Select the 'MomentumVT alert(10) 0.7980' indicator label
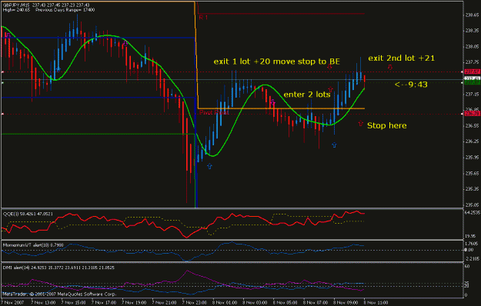Image resolution: width=481 pixels, height=306 pixels. pos(33,245)
